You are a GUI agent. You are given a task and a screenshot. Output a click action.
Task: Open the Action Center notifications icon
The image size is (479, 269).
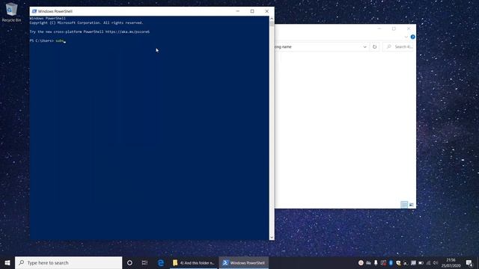(x=469, y=262)
